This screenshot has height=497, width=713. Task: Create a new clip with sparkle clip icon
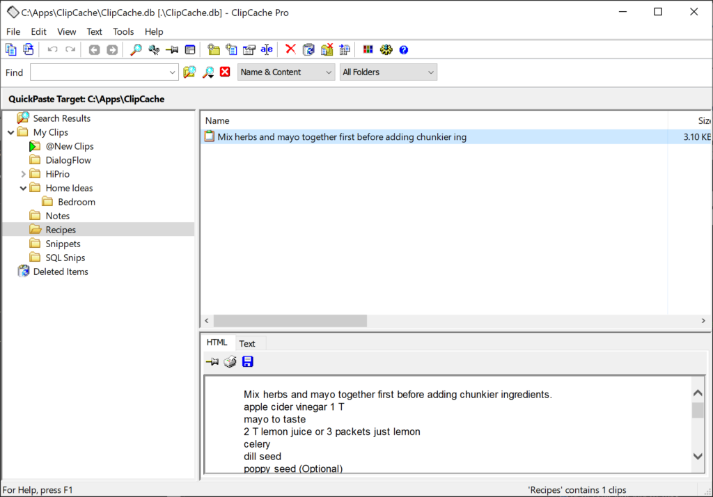231,49
